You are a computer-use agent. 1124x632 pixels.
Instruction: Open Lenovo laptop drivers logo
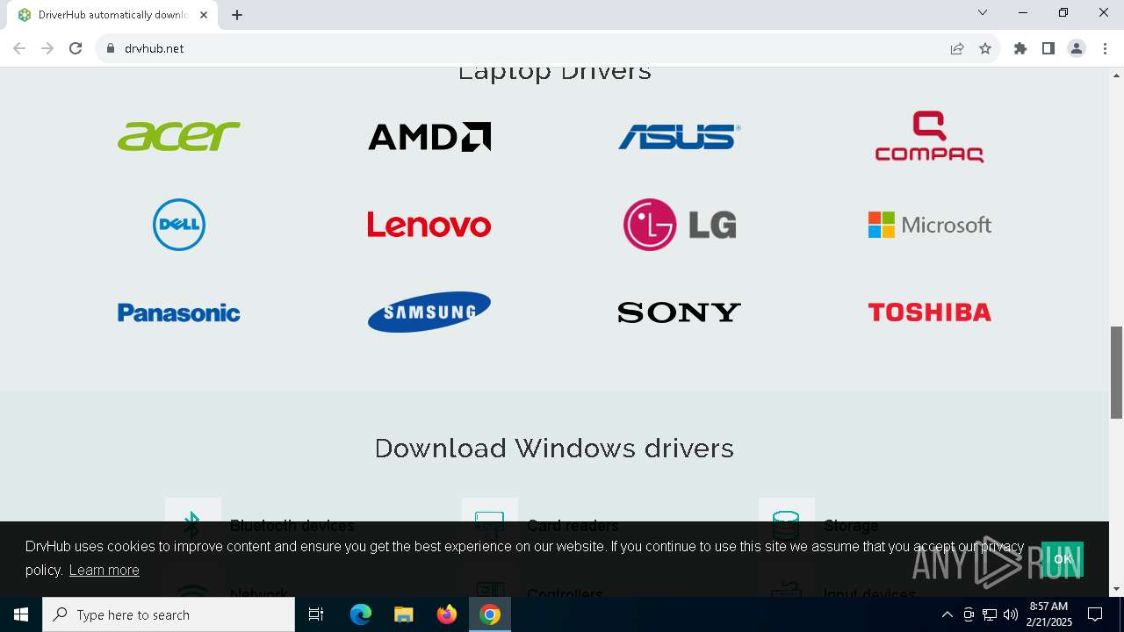(429, 225)
